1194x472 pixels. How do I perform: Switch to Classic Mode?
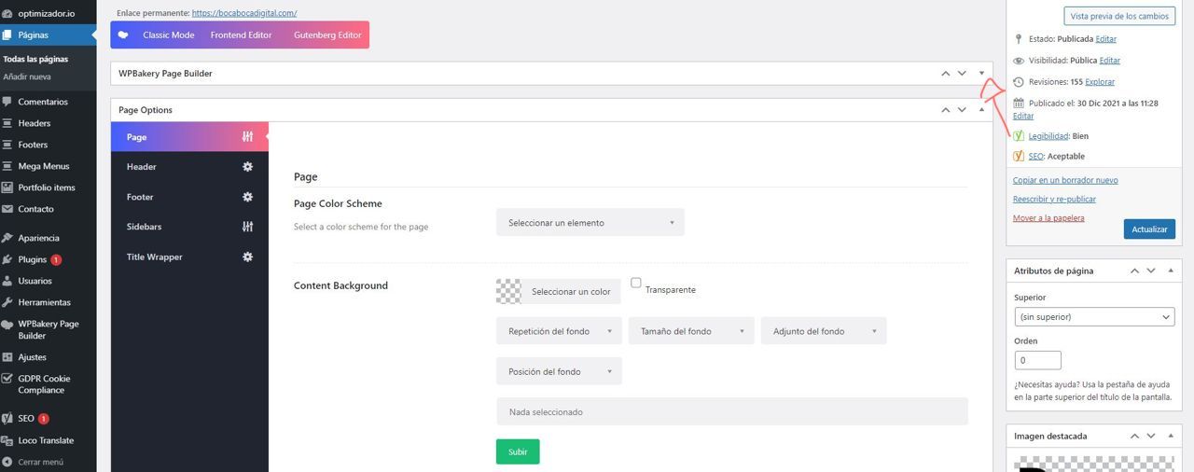coord(168,35)
